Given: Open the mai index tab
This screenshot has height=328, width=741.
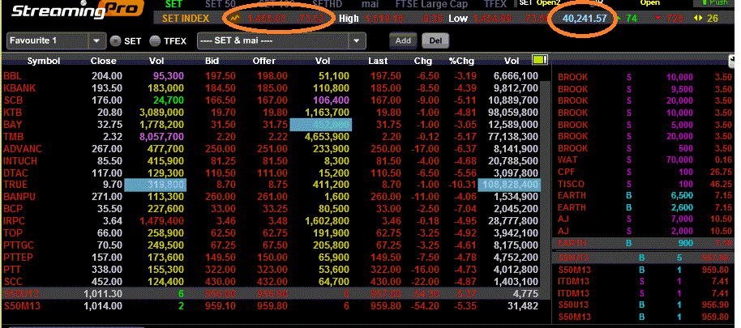Looking at the screenshot, I should click(x=370, y=4).
